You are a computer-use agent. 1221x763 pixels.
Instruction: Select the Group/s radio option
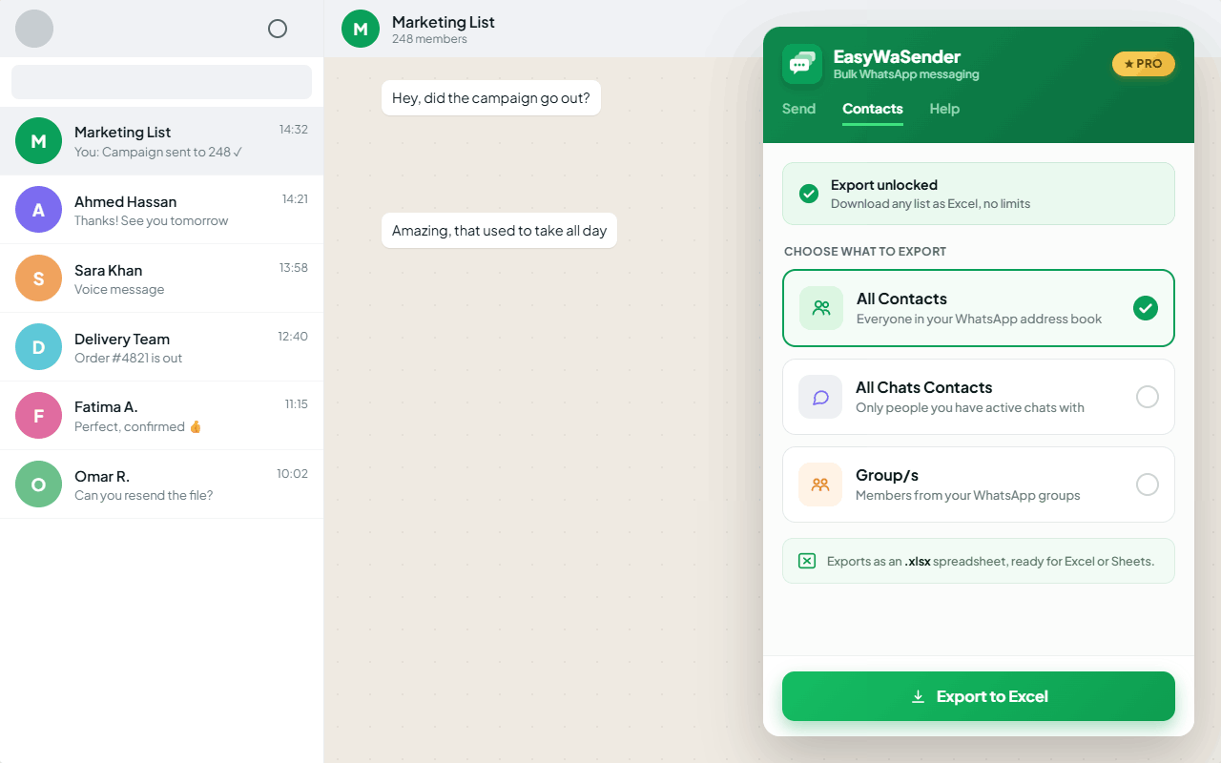(1148, 485)
